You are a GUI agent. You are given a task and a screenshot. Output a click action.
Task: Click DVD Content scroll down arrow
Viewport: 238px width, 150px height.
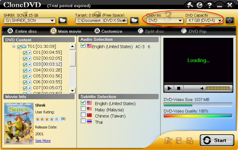click(x=73, y=91)
